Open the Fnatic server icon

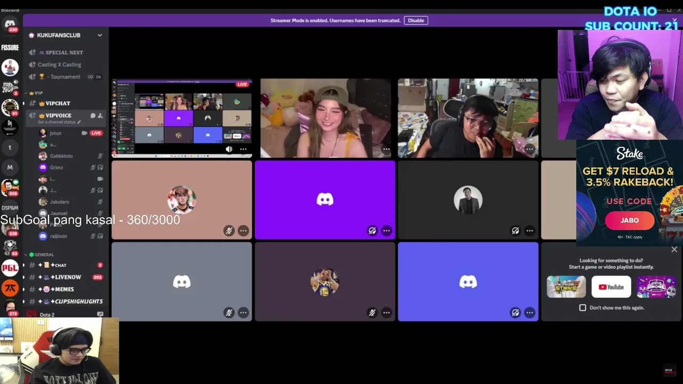tap(10, 288)
